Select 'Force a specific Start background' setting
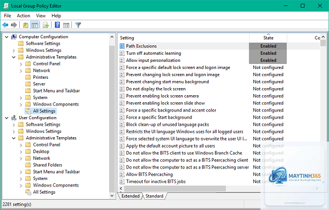Screen dimensions: 329x210 point(159,118)
